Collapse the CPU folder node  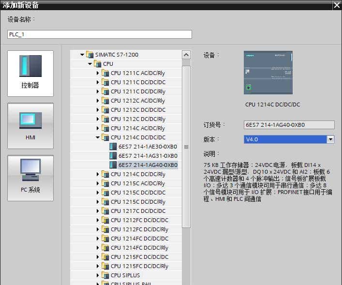click(x=90, y=64)
